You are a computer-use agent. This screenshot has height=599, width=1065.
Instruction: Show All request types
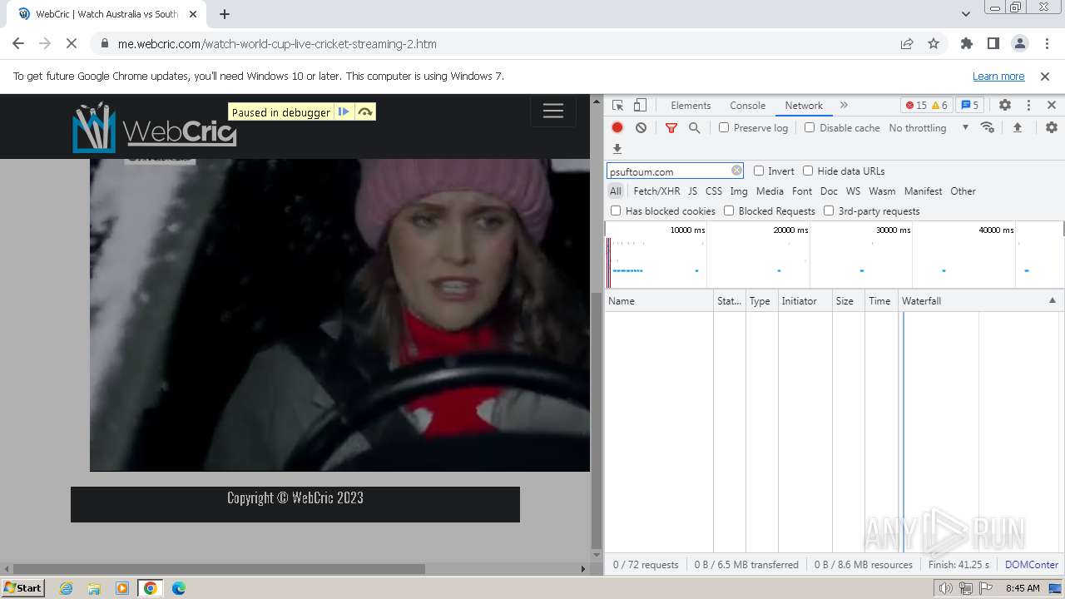click(615, 191)
